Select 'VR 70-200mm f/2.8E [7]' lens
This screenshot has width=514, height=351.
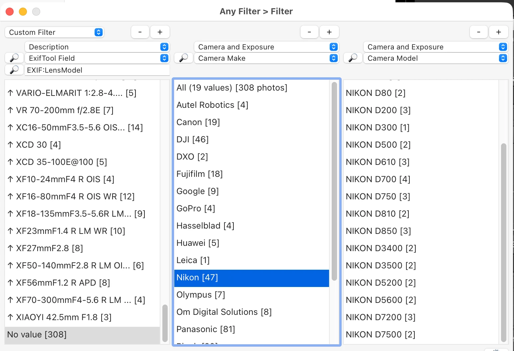pos(82,110)
